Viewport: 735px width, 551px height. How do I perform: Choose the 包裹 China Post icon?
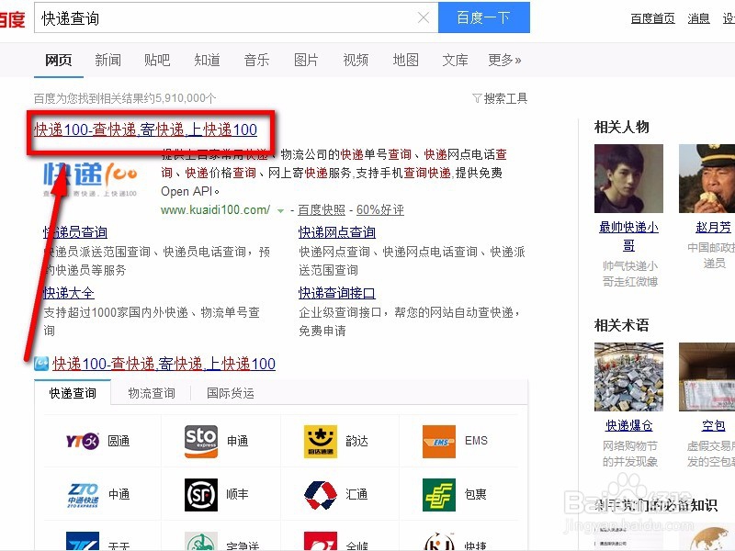click(439, 495)
